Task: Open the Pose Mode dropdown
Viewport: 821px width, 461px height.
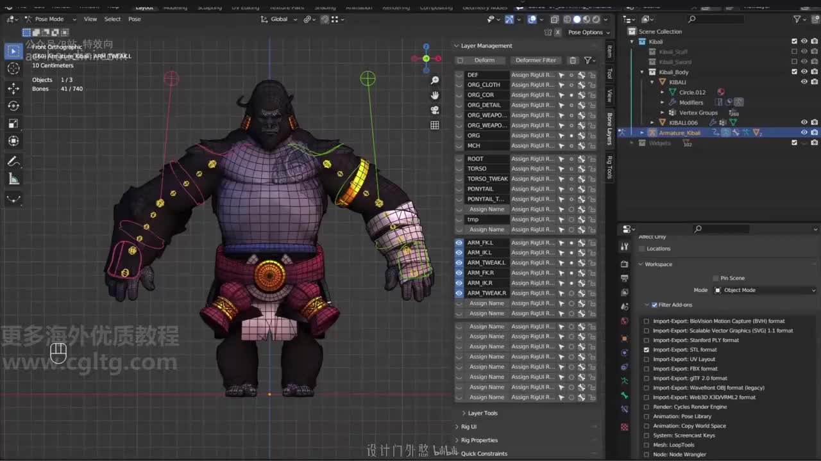Action: pos(50,19)
